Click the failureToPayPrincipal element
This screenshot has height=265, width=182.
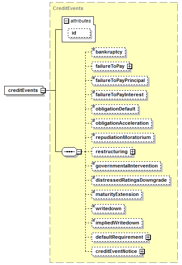click(120, 80)
